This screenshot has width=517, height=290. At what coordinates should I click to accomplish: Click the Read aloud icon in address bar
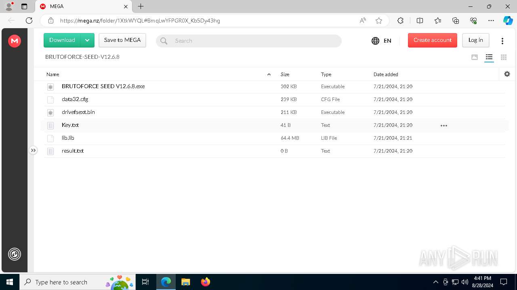[x=363, y=21]
